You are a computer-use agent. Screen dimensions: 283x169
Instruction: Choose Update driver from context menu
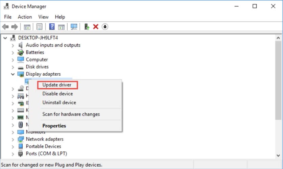57,85
